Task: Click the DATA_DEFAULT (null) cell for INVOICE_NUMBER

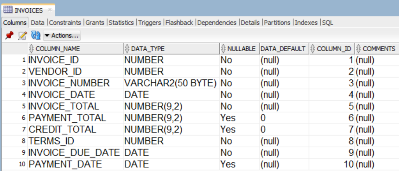Action: [x=284, y=83]
